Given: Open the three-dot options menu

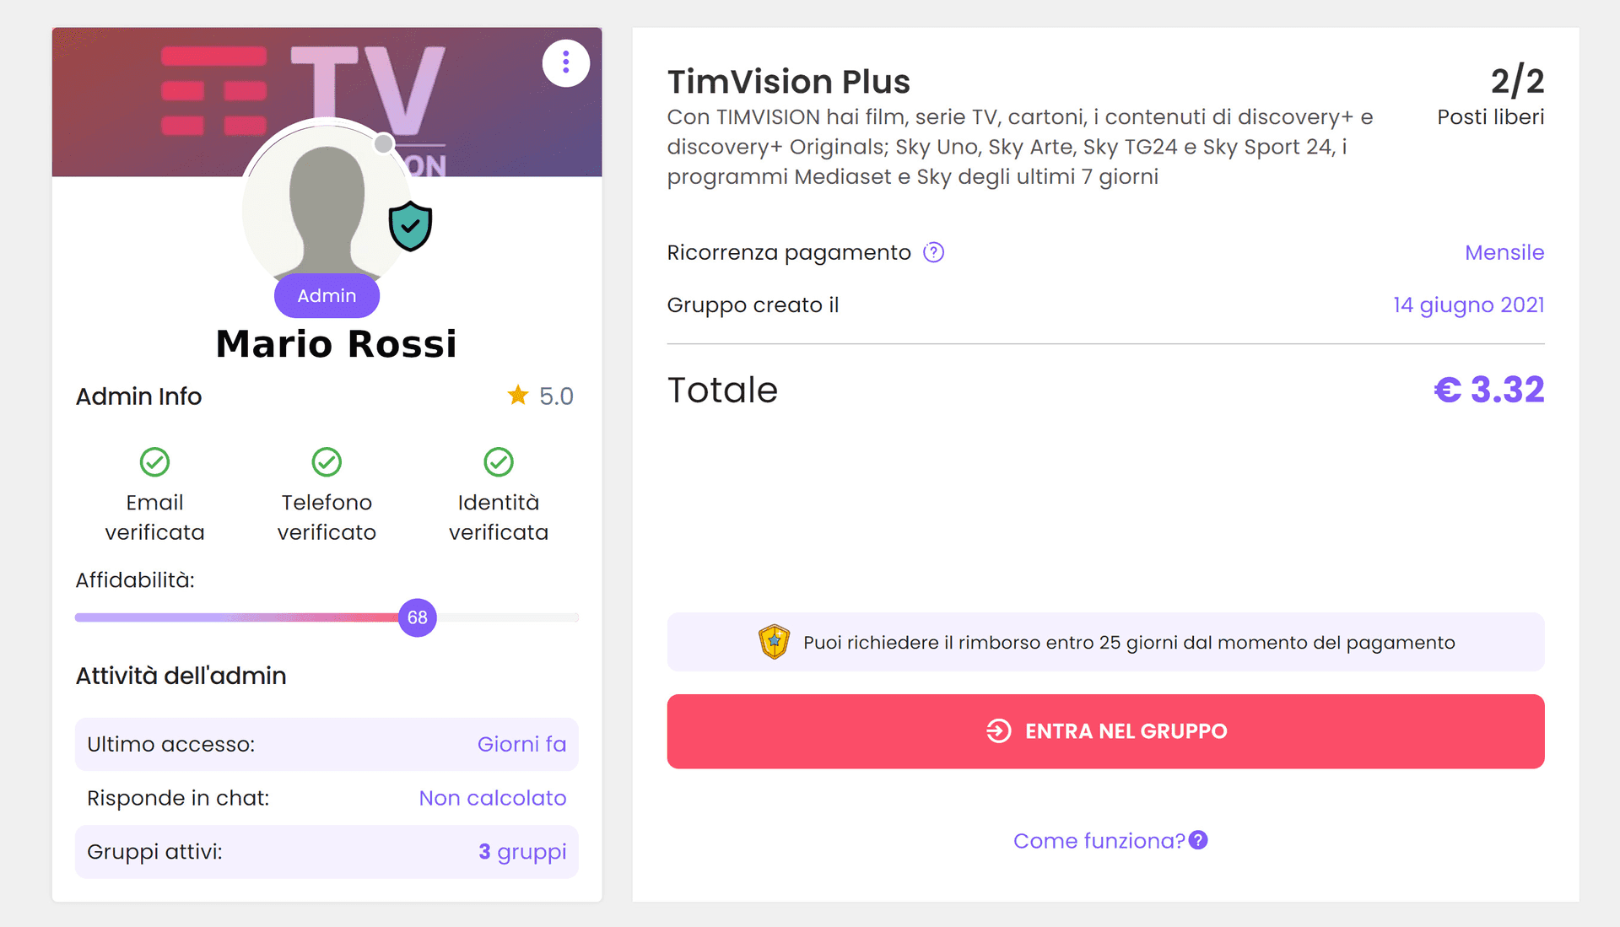Looking at the screenshot, I should pos(565,62).
